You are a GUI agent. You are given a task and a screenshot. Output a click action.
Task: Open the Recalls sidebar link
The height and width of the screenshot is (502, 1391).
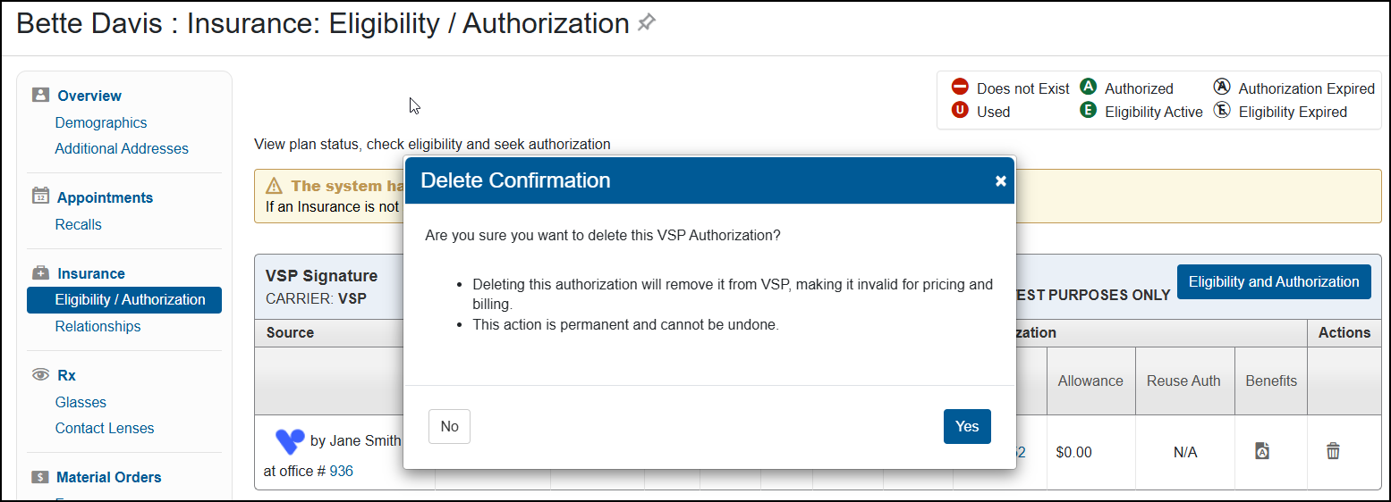pos(79,225)
